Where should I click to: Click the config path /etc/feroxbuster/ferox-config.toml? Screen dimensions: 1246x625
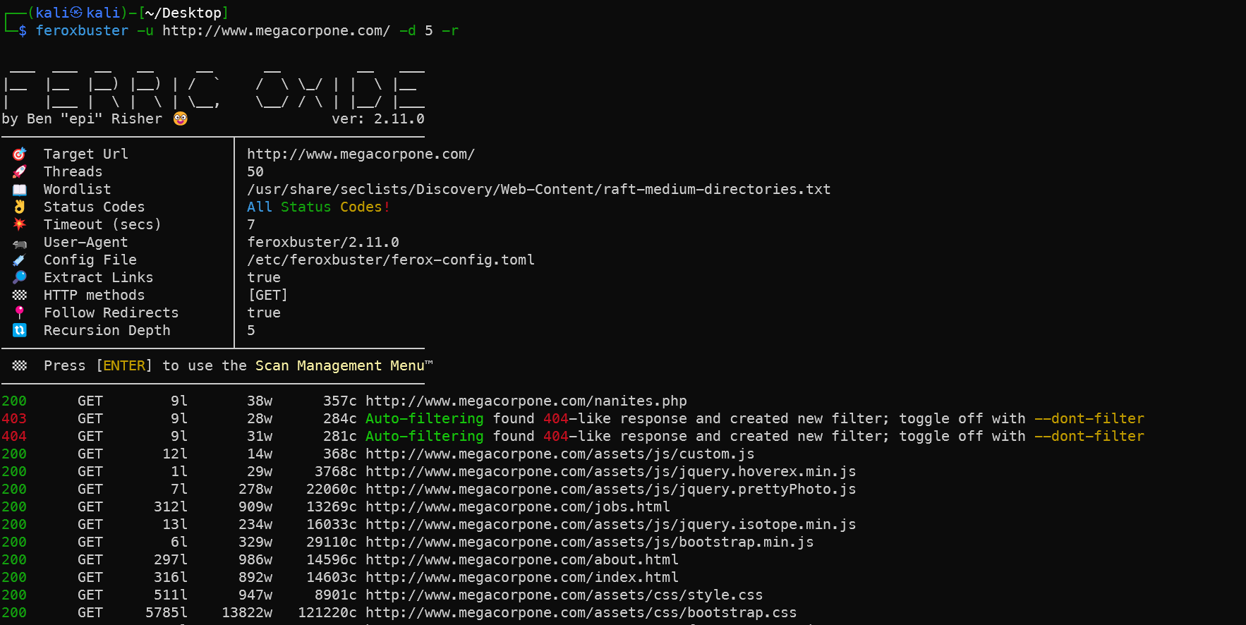coord(391,260)
